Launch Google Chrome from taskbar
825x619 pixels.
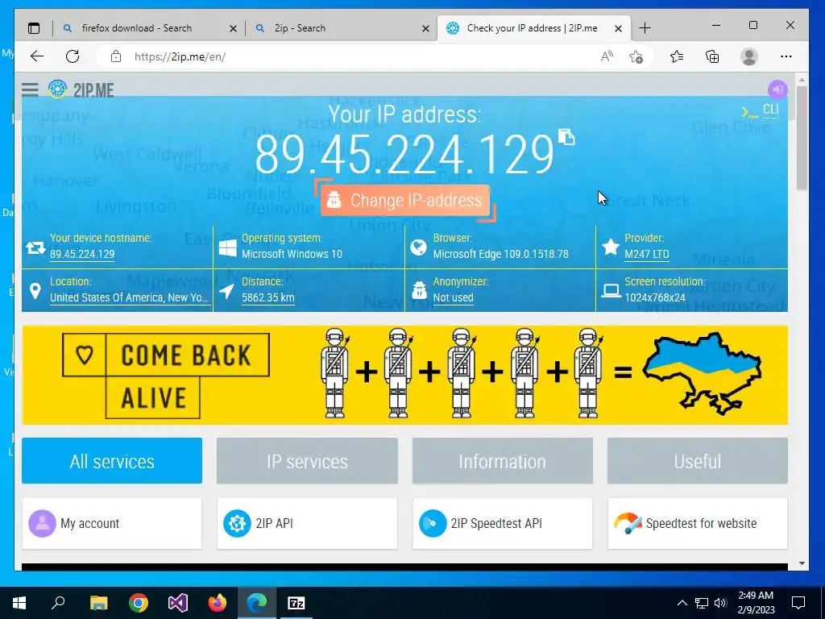139,603
